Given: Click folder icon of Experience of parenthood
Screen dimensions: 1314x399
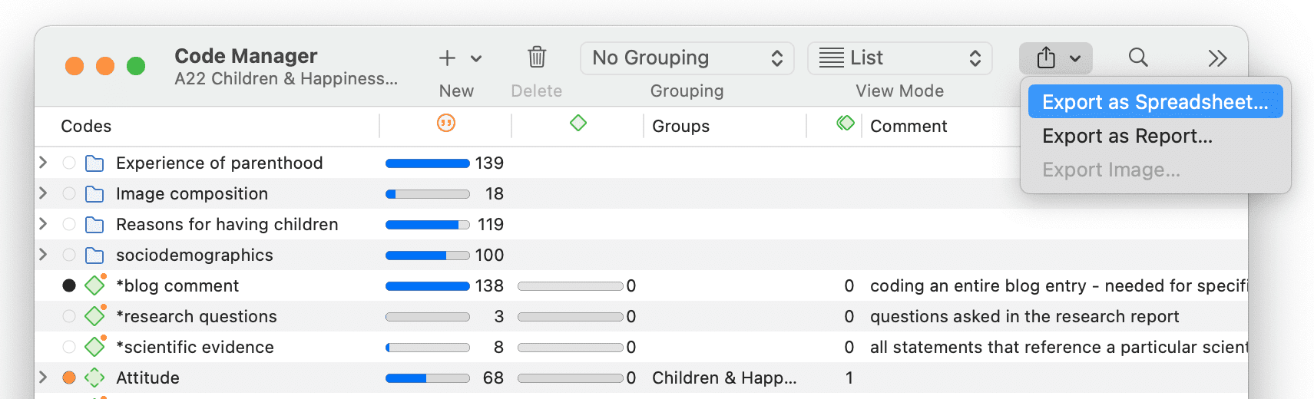Looking at the screenshot, I should tap(94, 163).
